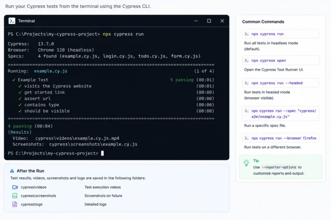
Task: Minimize the Terminal window
Action: tap(196, 21)
